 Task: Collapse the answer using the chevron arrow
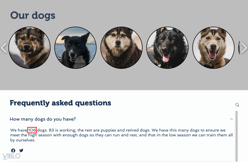[x=231, y=119]
